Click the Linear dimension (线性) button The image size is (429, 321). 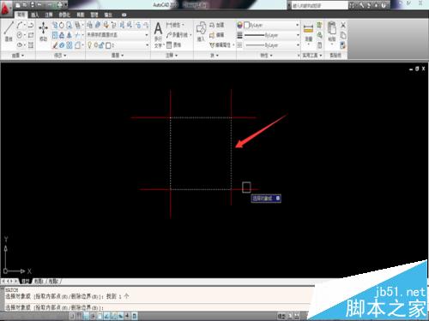tap(175, 25)
